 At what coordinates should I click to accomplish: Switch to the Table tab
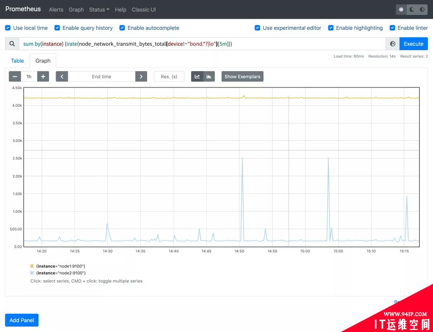(x=17, y=61)
